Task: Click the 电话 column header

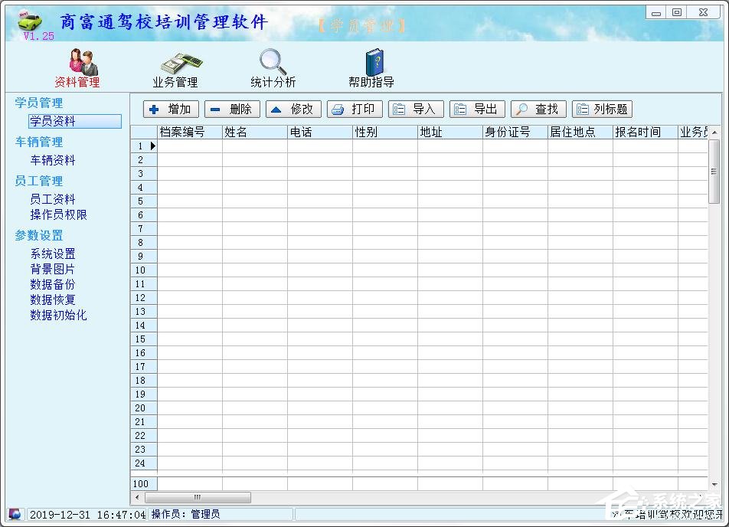Action: click(320, 132)
